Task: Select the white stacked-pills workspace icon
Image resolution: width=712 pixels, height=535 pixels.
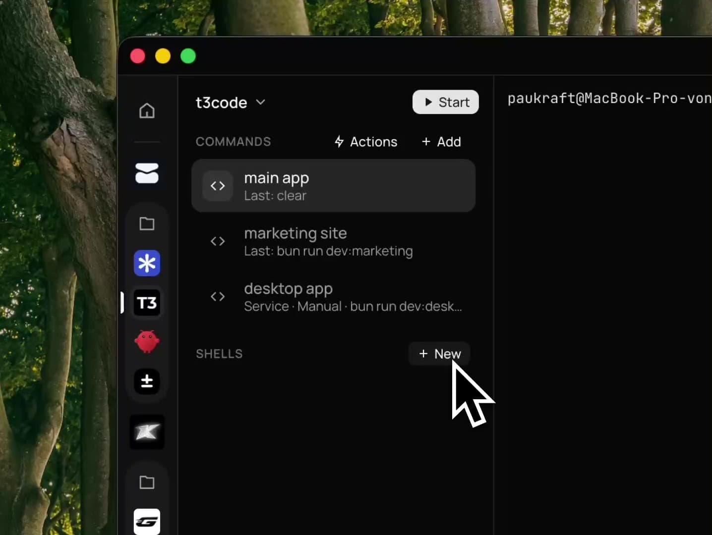Action: [147, 173]
